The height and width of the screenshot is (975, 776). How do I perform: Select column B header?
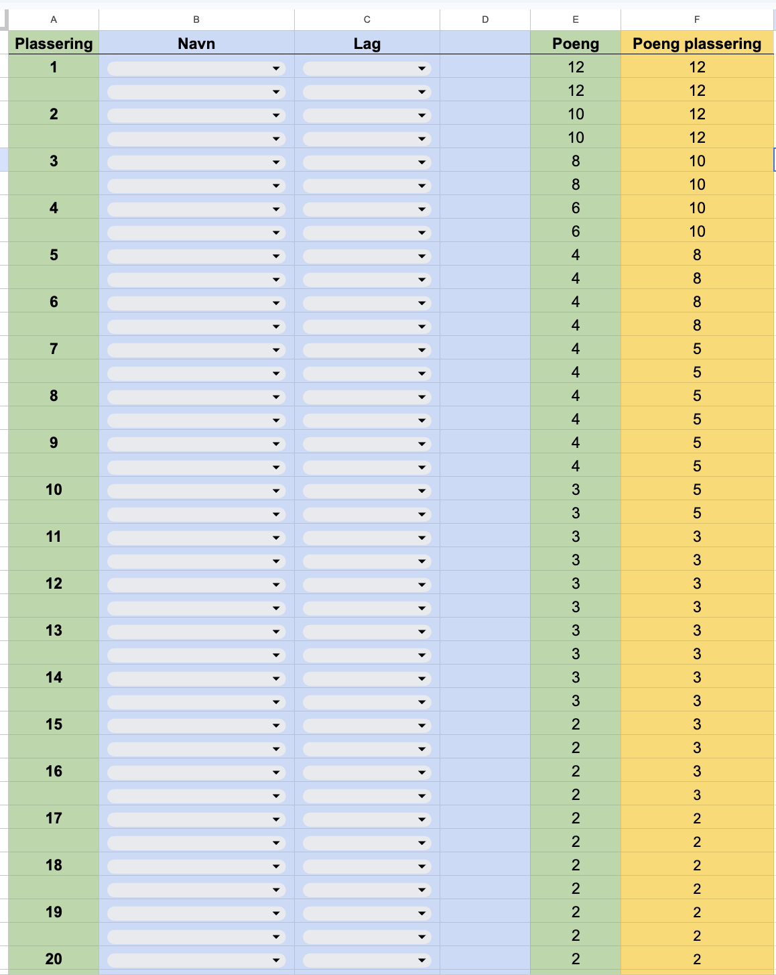click(x=196, y=19)
